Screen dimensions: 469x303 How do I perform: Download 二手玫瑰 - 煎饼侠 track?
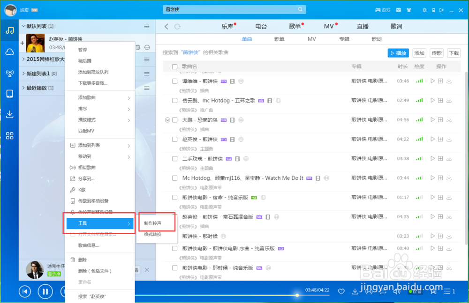click(449, 158)
